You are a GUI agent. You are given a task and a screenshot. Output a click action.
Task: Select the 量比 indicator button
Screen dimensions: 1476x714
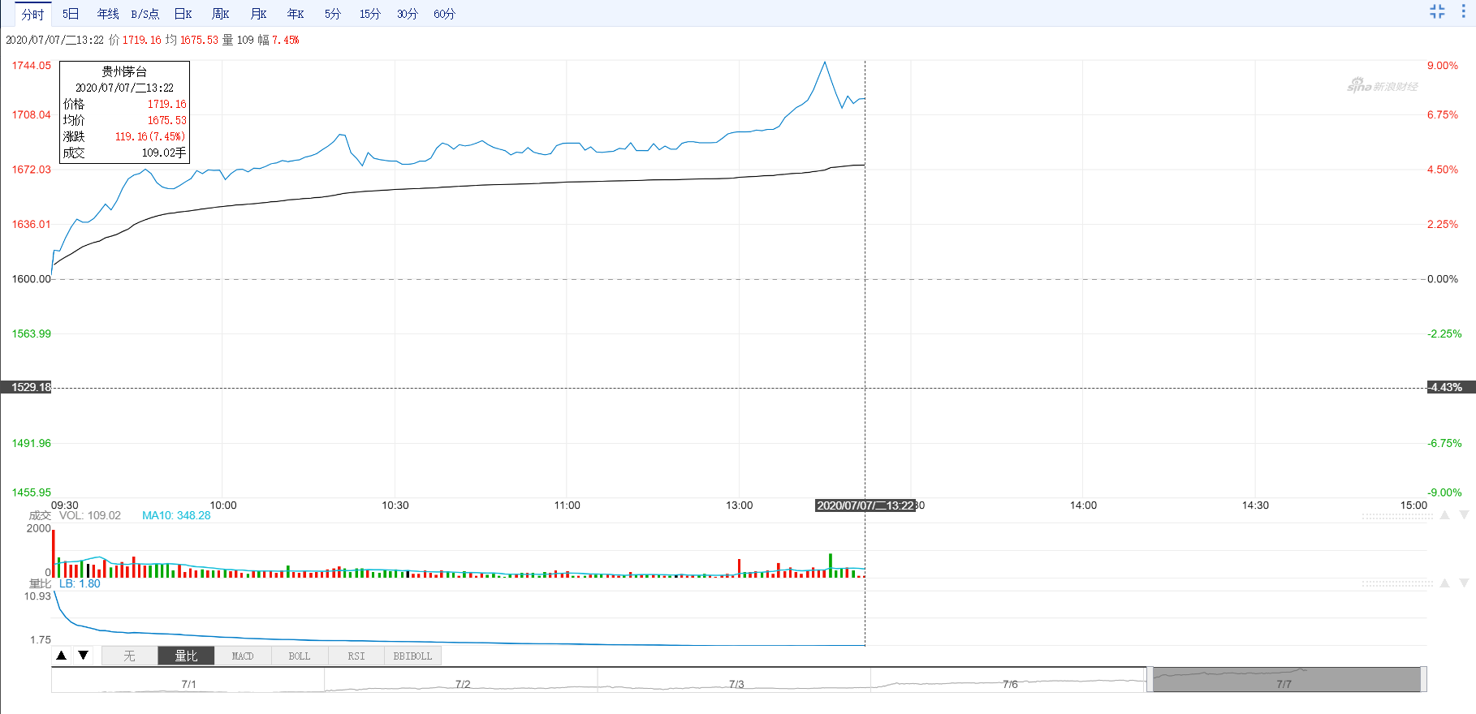point(186,656)
